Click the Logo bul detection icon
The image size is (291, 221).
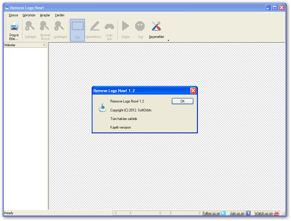tap(109, 26)
